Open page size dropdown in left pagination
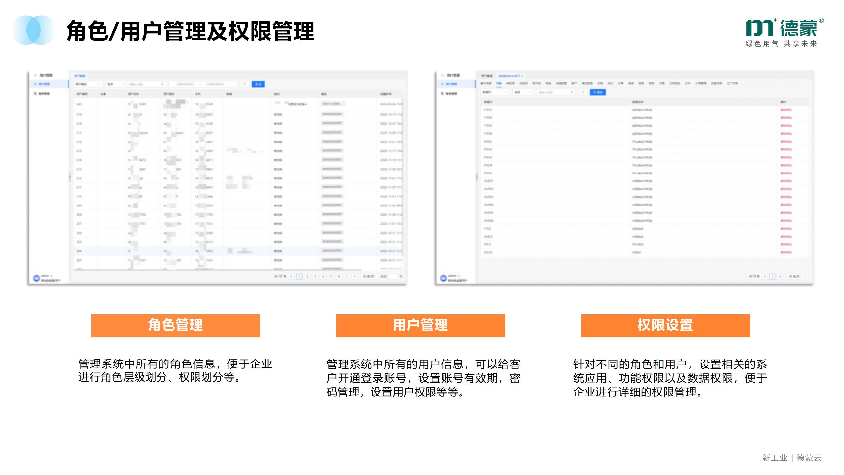This screenshot has width=844, height=475. click(x=369, y=276)
